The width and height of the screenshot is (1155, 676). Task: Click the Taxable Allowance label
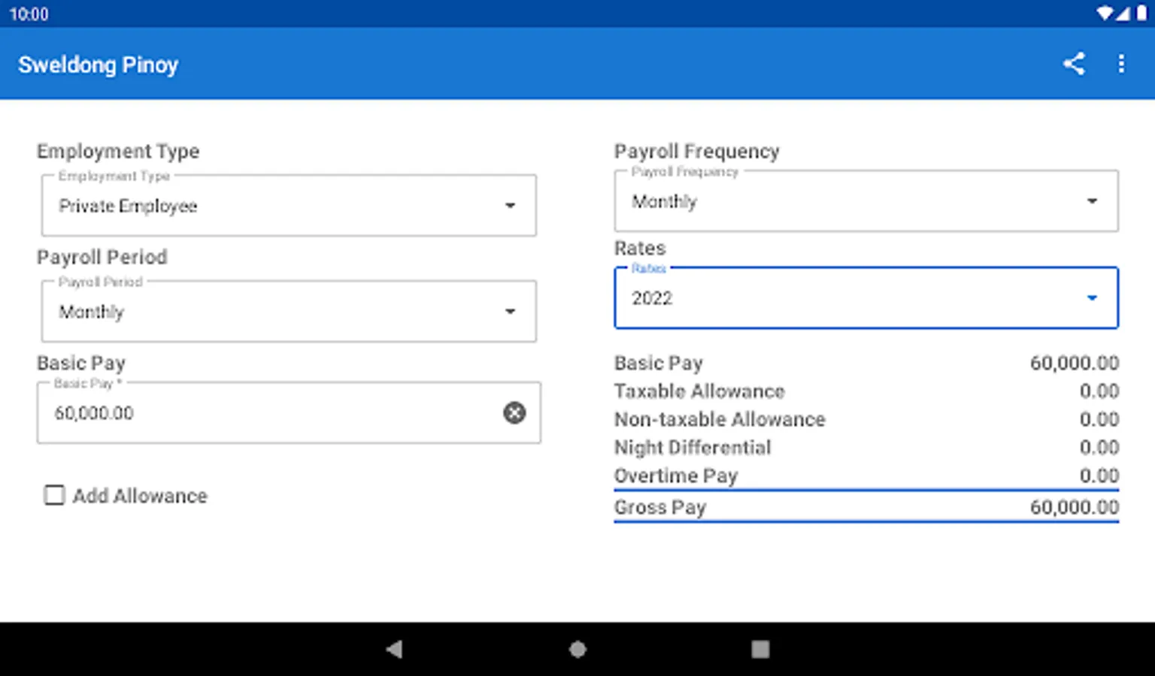[x=699, y=391]
